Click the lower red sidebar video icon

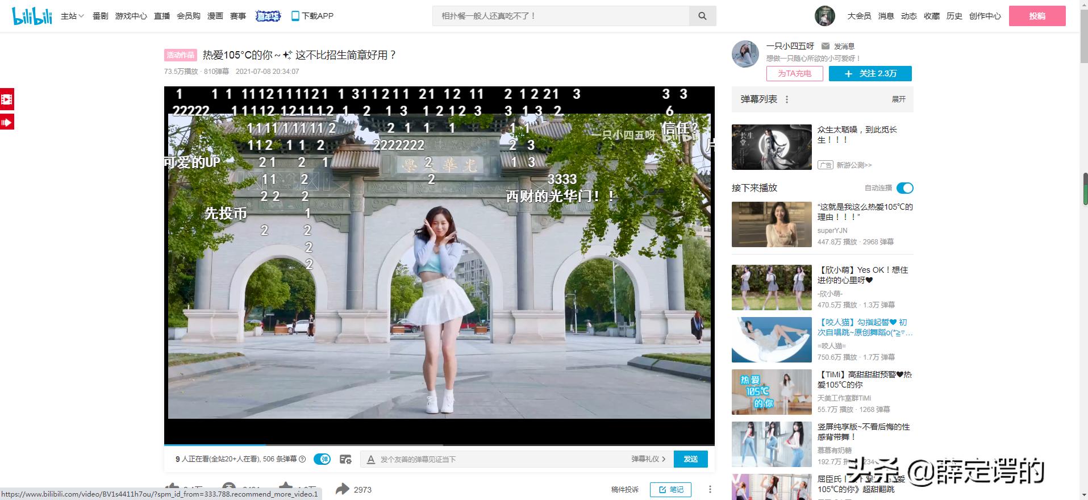pos(7,122)
